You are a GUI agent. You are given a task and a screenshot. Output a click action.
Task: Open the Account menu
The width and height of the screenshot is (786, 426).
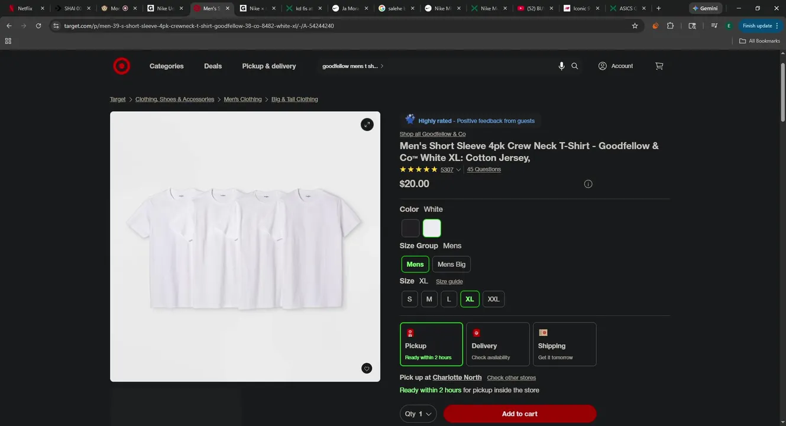616,66
